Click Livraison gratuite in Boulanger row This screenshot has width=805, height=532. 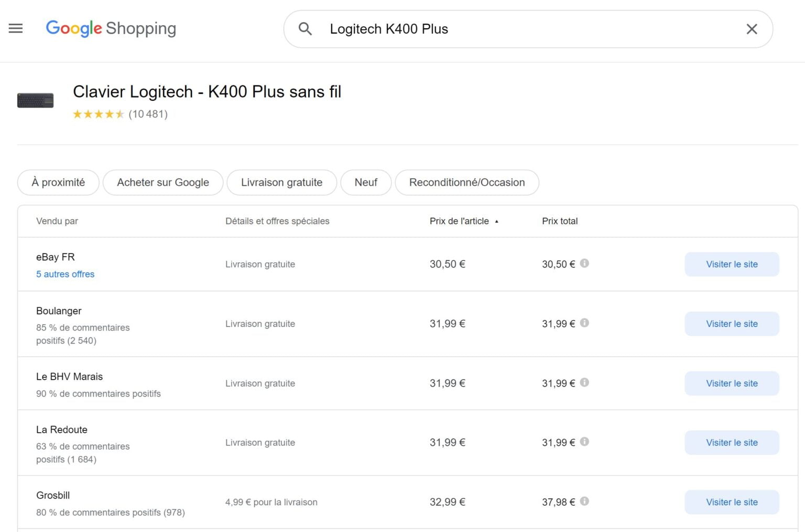260,324
